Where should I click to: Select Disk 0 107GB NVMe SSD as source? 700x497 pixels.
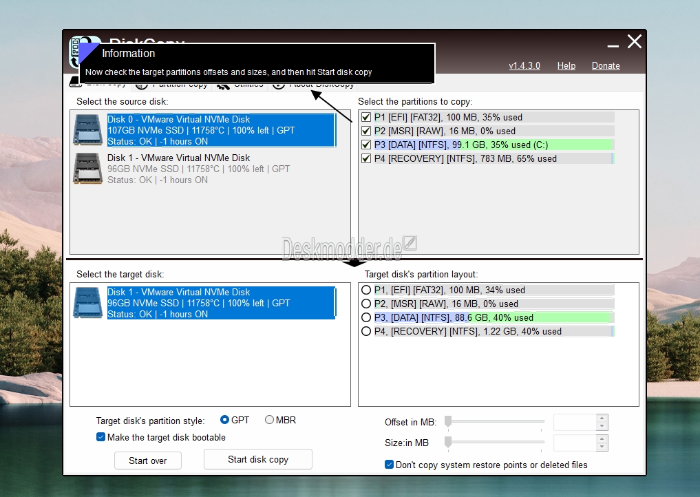[221, 130]
